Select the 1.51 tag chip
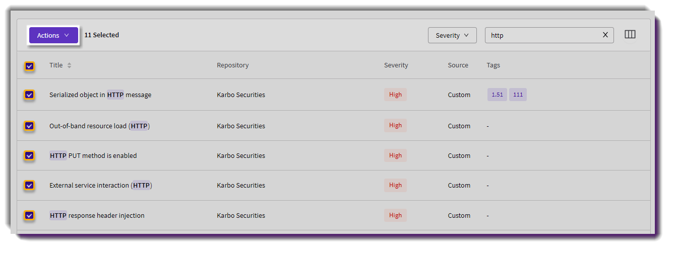676x255 pixels. pos(497,95)
